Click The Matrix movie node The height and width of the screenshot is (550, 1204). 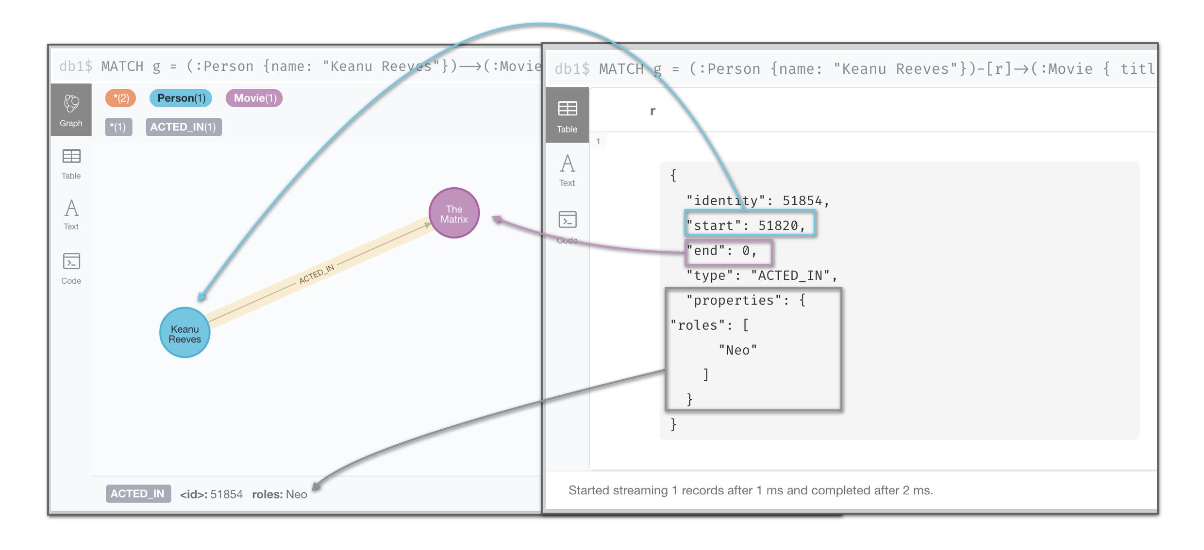coord(454,213)
